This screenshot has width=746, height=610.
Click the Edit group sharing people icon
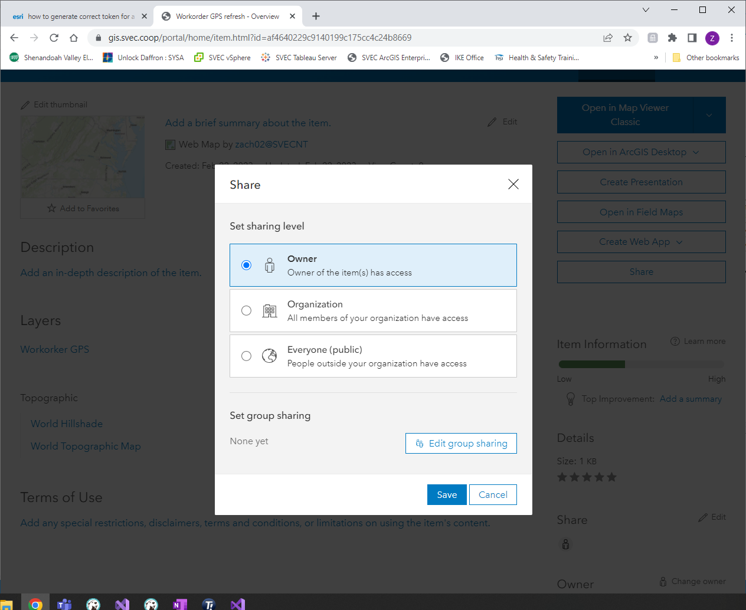[420, 443]
